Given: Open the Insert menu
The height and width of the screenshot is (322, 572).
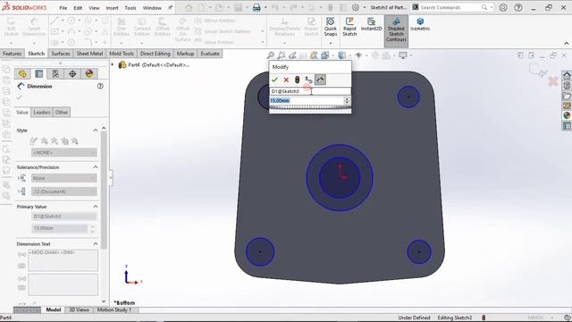Looking at the screenshot, I should (112, 8).
